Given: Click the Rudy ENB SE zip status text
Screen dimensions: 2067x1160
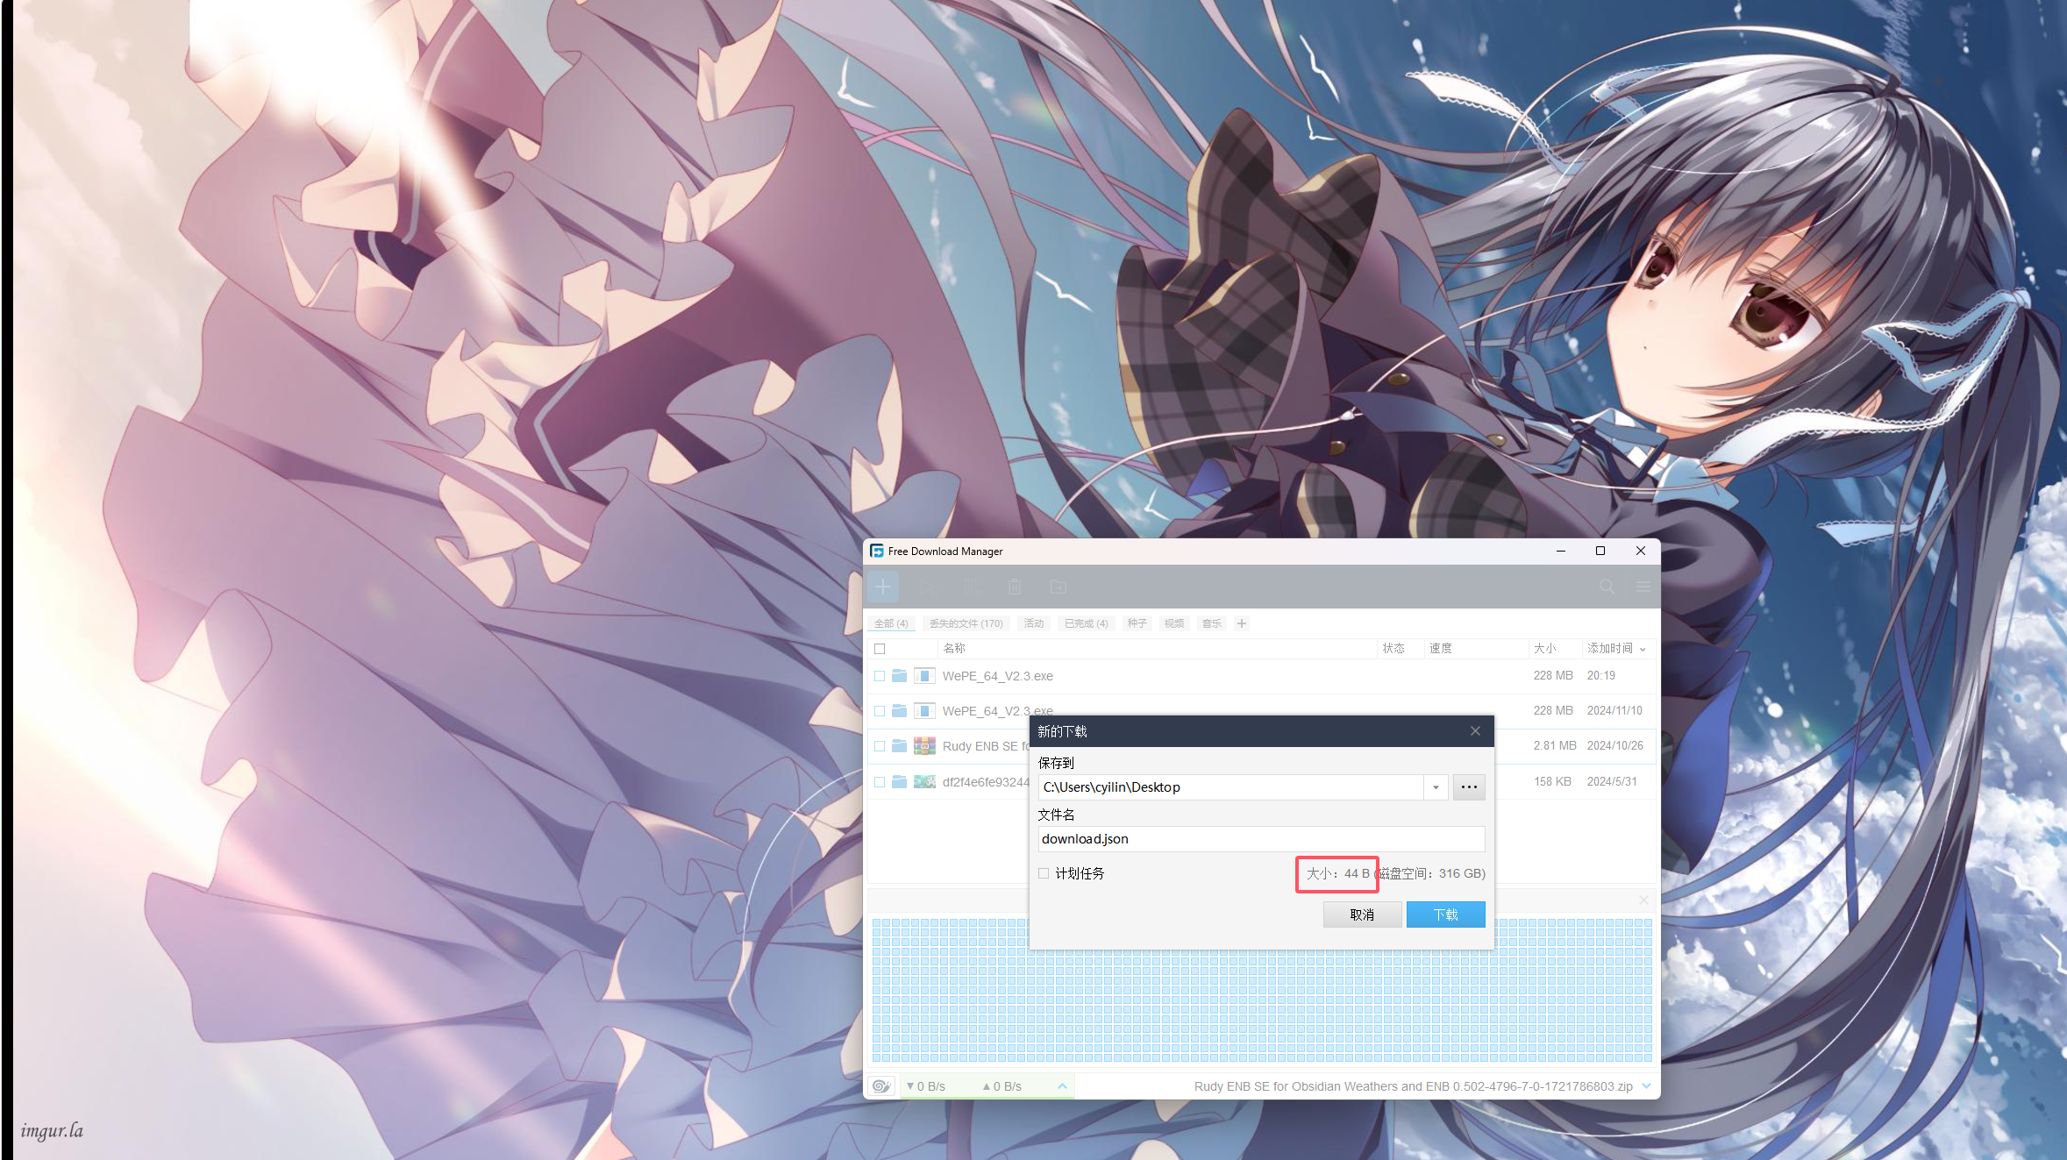Looking at the screenshot, I should point(1413,1086).
